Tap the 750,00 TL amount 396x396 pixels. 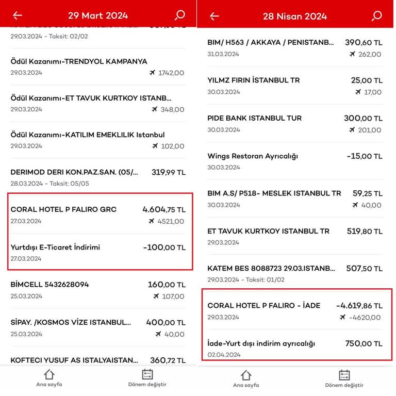[x=364, y=343]
